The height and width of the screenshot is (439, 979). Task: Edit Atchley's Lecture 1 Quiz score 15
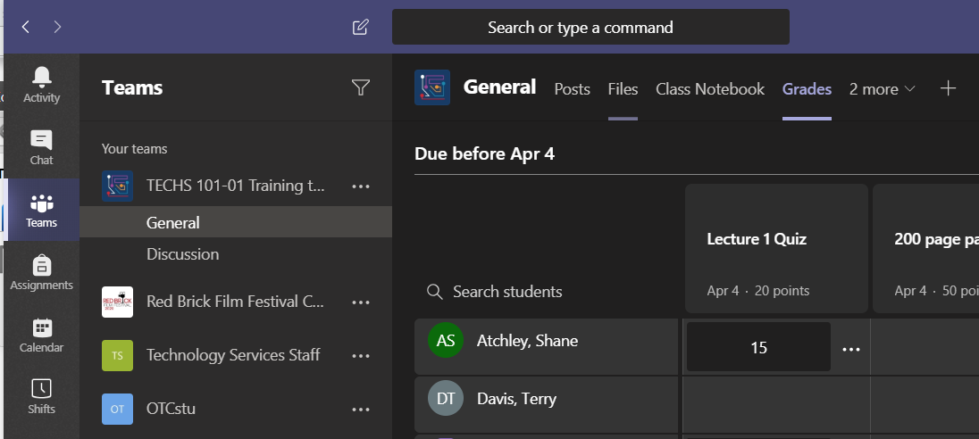[x=758, y=347]
